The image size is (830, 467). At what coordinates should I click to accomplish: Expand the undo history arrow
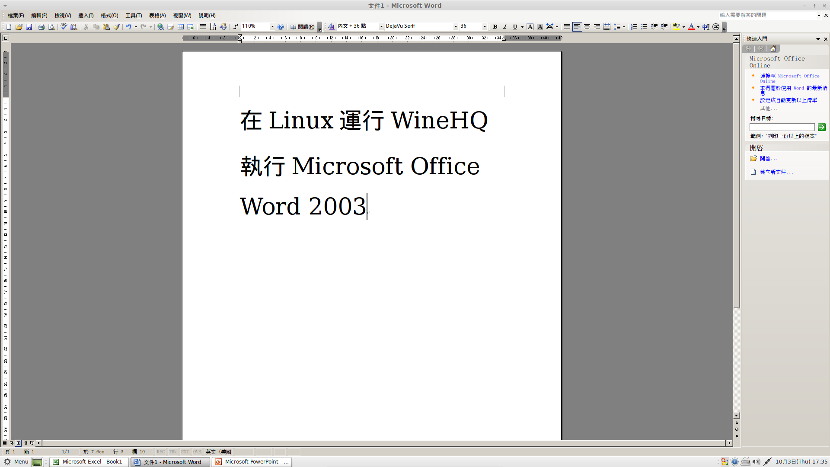136,27
